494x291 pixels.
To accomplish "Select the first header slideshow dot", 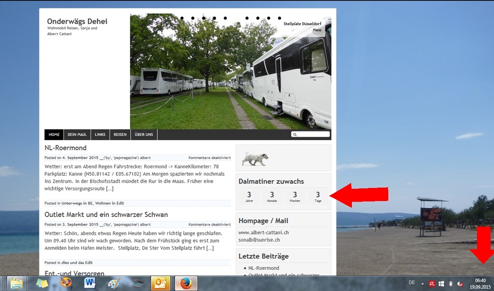I will [x=182, y=18].
